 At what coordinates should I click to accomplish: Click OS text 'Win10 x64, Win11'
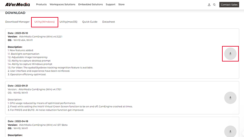coord(23,40)
